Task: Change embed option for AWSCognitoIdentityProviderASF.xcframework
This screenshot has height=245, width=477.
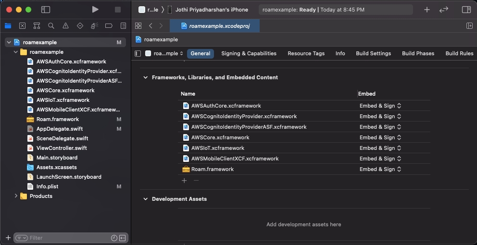Action: click(x=380, y=127)
